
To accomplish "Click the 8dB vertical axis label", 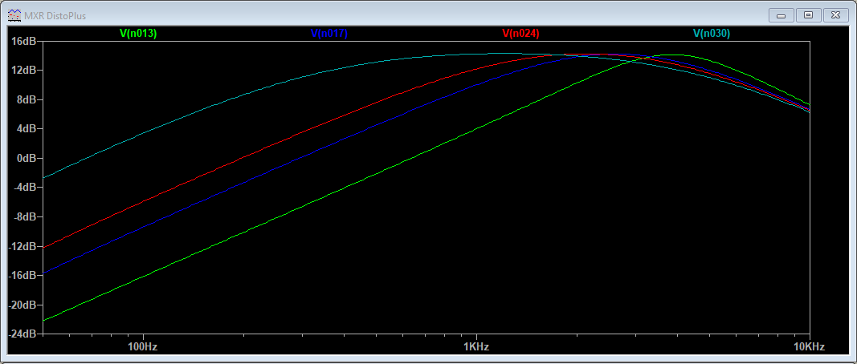I will click(27, 99).
